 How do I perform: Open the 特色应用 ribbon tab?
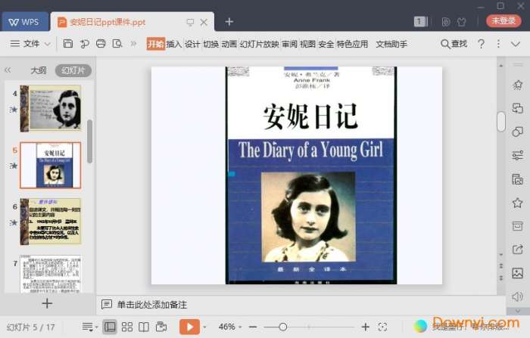352,44
